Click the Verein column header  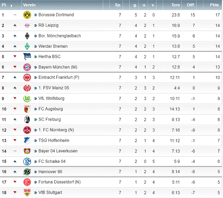click(x=29, y=5)
